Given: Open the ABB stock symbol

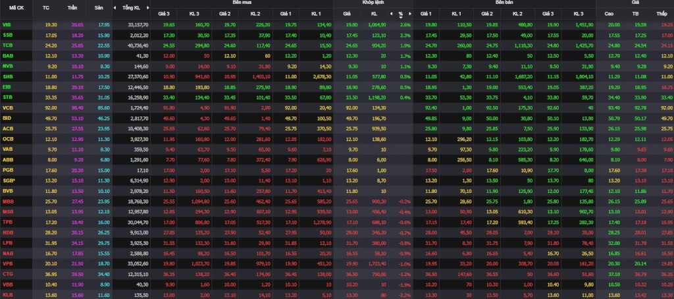Looking at the screenshot, I should point(7,159).
